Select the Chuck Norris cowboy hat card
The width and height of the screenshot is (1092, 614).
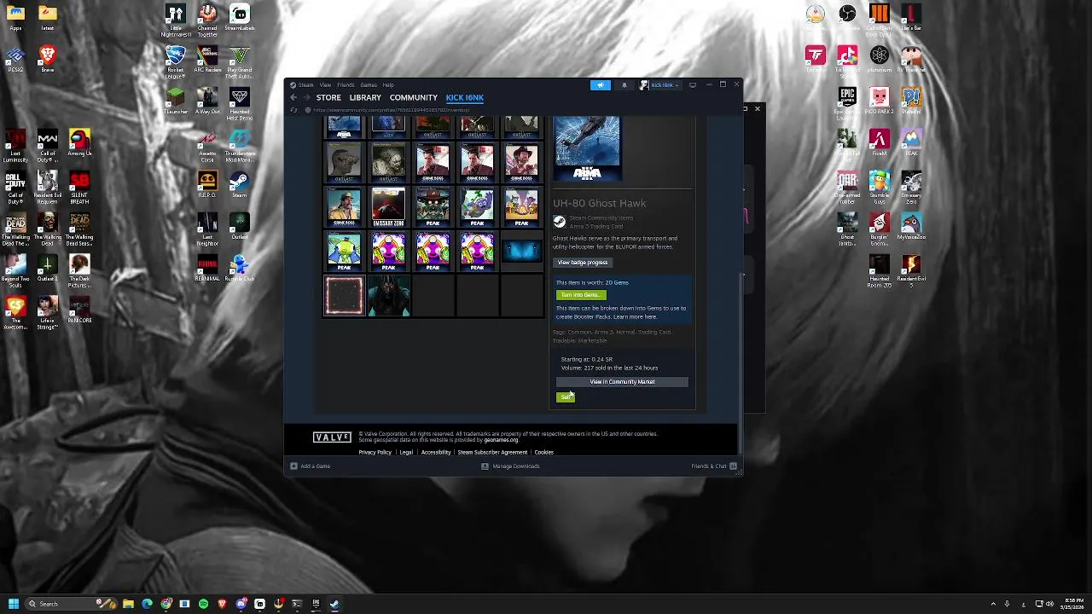[x=521, y=163]
